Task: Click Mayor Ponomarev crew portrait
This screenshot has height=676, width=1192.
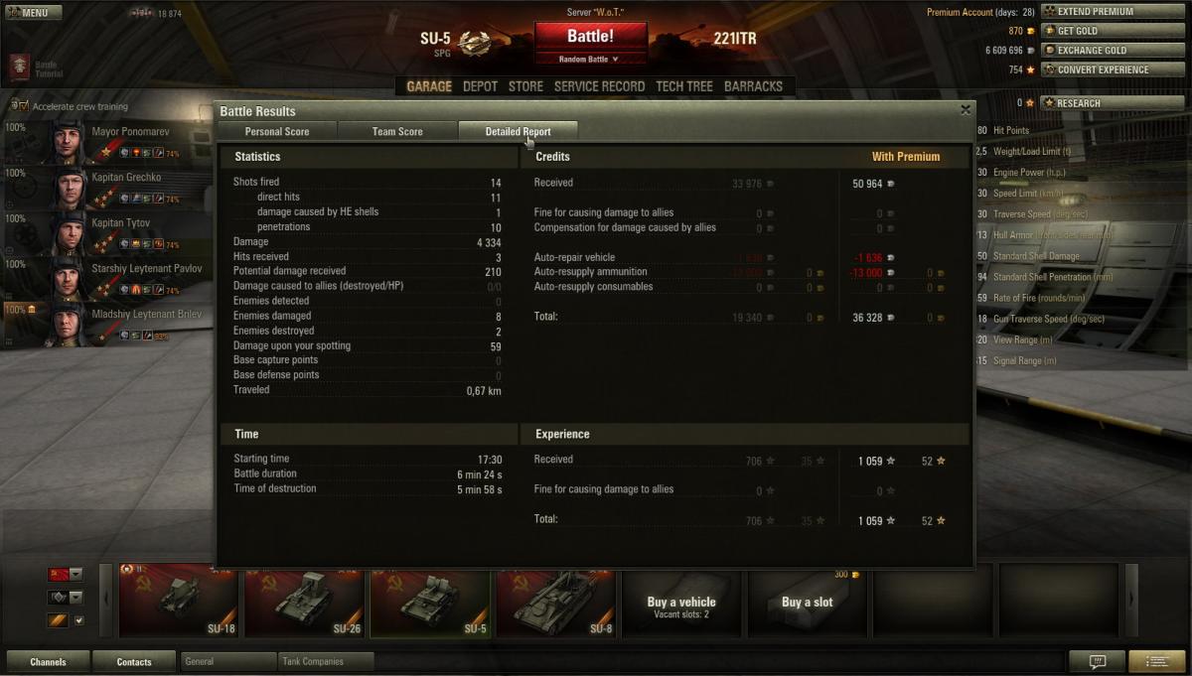Action: 68,140
